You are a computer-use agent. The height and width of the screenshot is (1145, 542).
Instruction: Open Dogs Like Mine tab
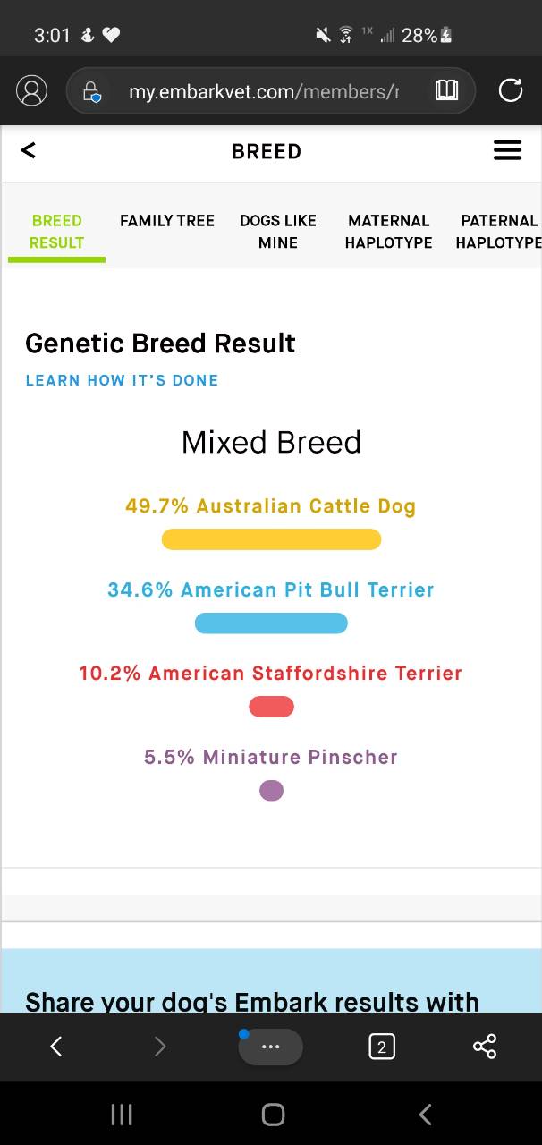point(278,232)
